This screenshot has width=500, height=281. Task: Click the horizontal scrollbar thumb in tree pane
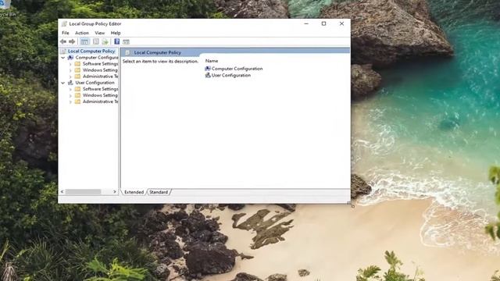[83, 191]
